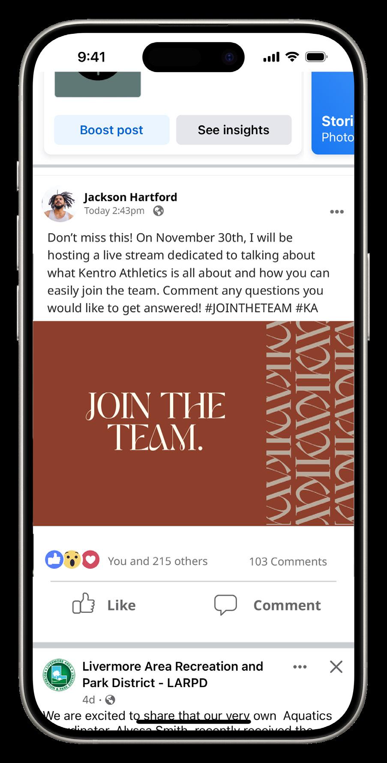The height and width of the screenshot is (763, 387).
Task: Open the JOIN THE TEAM post image
Action: tap(193, 423)
